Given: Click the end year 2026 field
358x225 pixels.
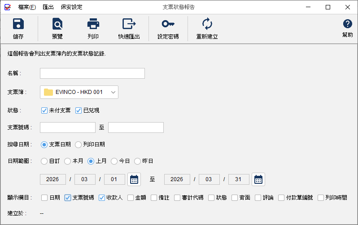Looking at the screenshot, I should (x=177, y=179).
